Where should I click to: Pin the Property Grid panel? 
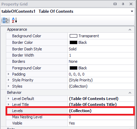123,4
